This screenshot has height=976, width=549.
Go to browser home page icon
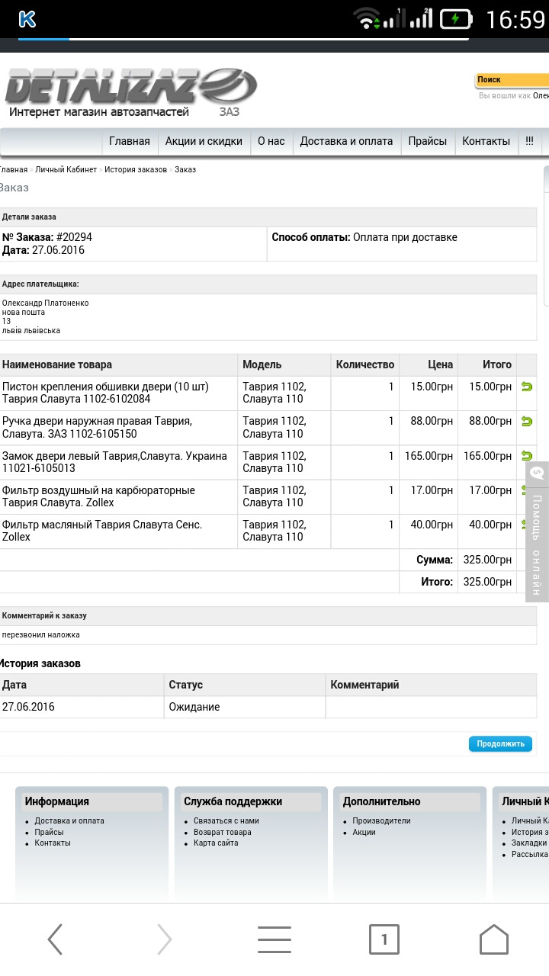pyautogui.click(x=494, y=939)
